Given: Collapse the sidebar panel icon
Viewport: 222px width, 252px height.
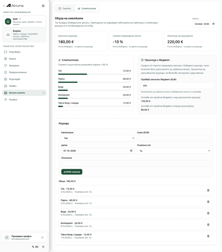Looking at the screenshot, I should click(43, 6).
